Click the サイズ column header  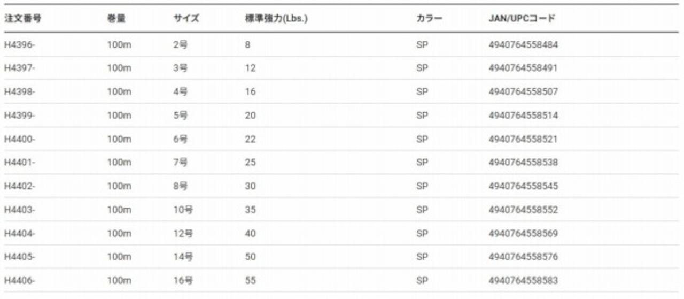click(x=186, y=19)
